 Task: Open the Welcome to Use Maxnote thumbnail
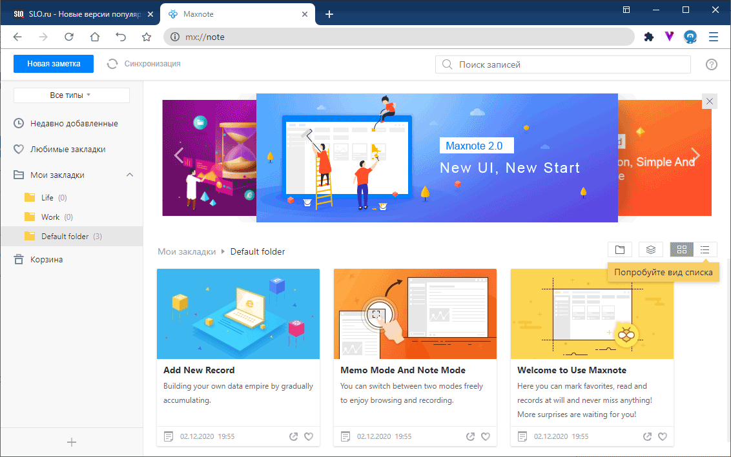[x=592, y=314]
